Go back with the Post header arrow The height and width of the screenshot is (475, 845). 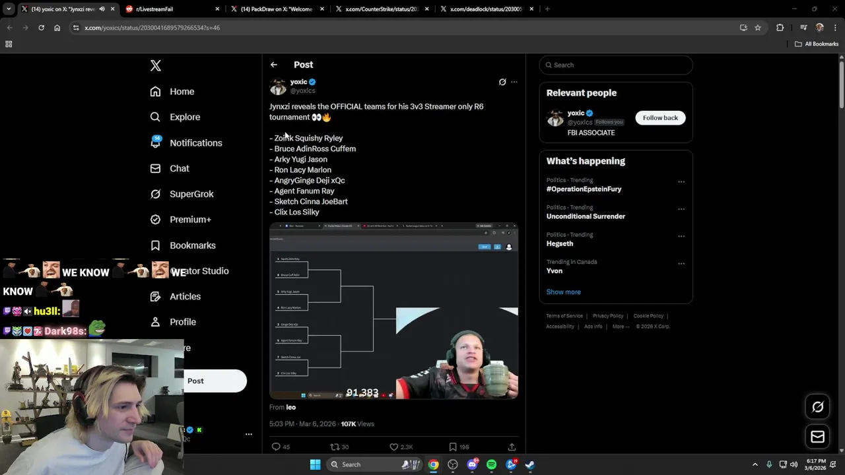point(274,65)
